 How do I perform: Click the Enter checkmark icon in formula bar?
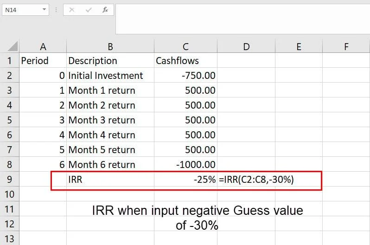coord(89,9)
